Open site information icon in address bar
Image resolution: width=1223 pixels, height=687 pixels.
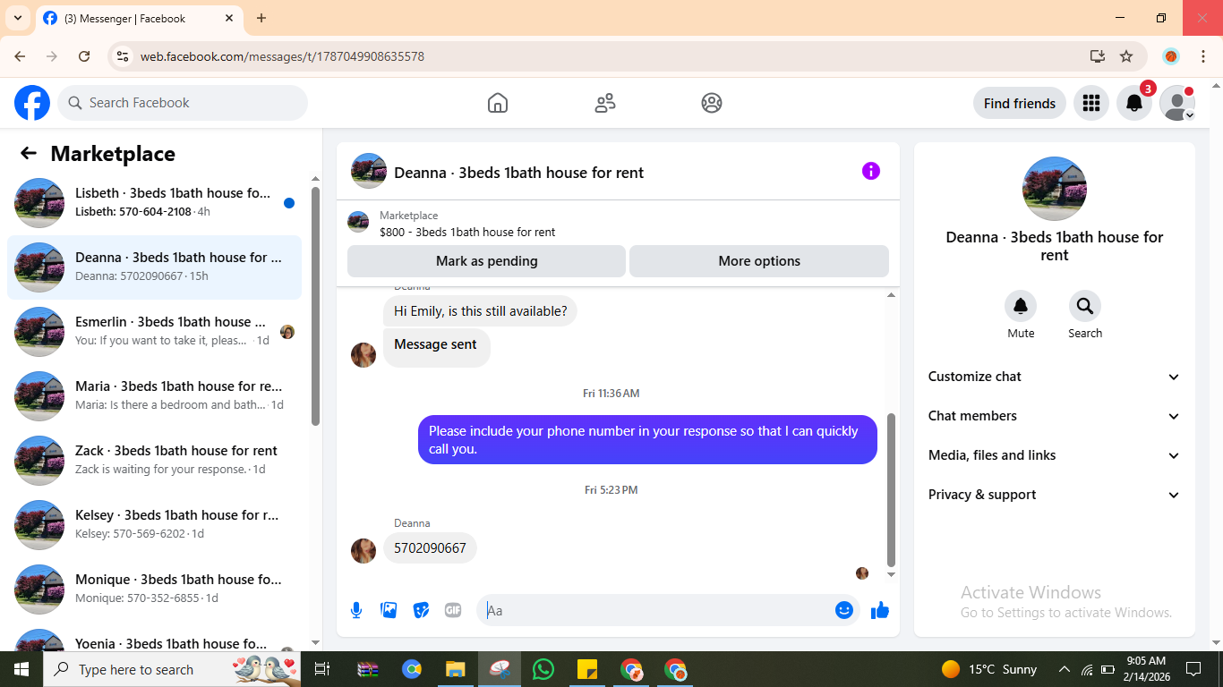click(x=124, y=56)
